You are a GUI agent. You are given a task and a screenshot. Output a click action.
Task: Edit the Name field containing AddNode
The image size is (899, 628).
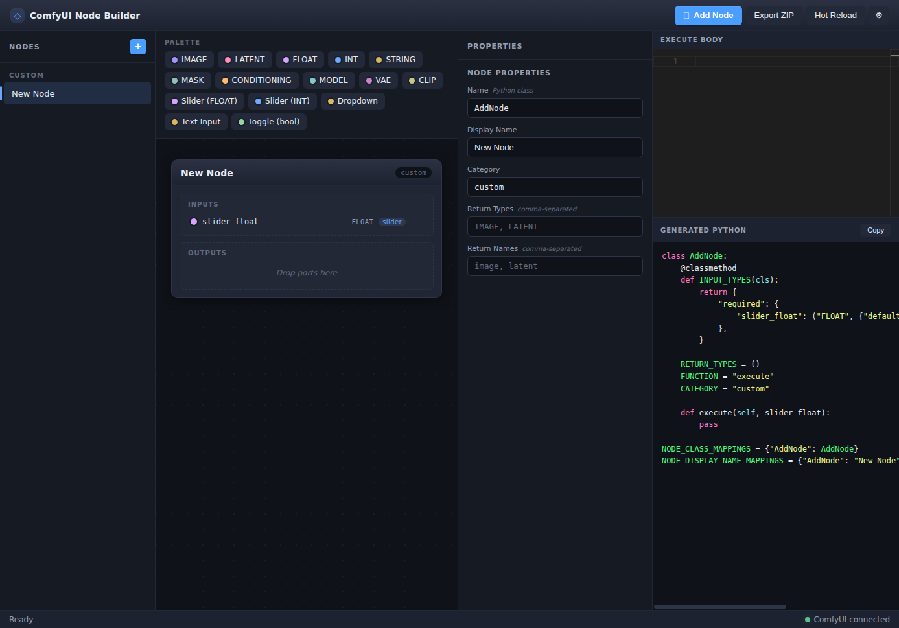pyautogui.click(x=555, y=108)
